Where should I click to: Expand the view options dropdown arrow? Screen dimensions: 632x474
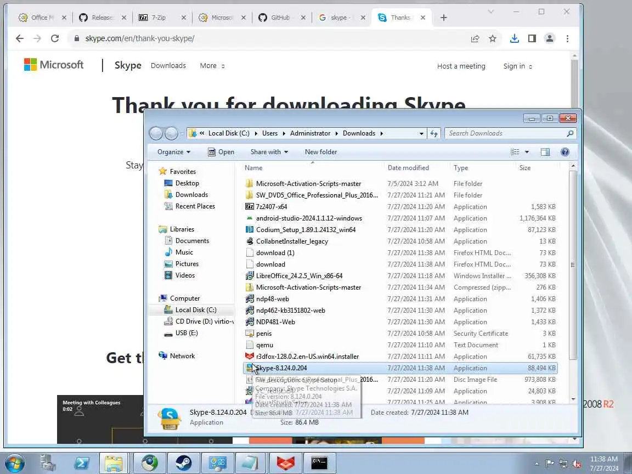coord(527,152)
